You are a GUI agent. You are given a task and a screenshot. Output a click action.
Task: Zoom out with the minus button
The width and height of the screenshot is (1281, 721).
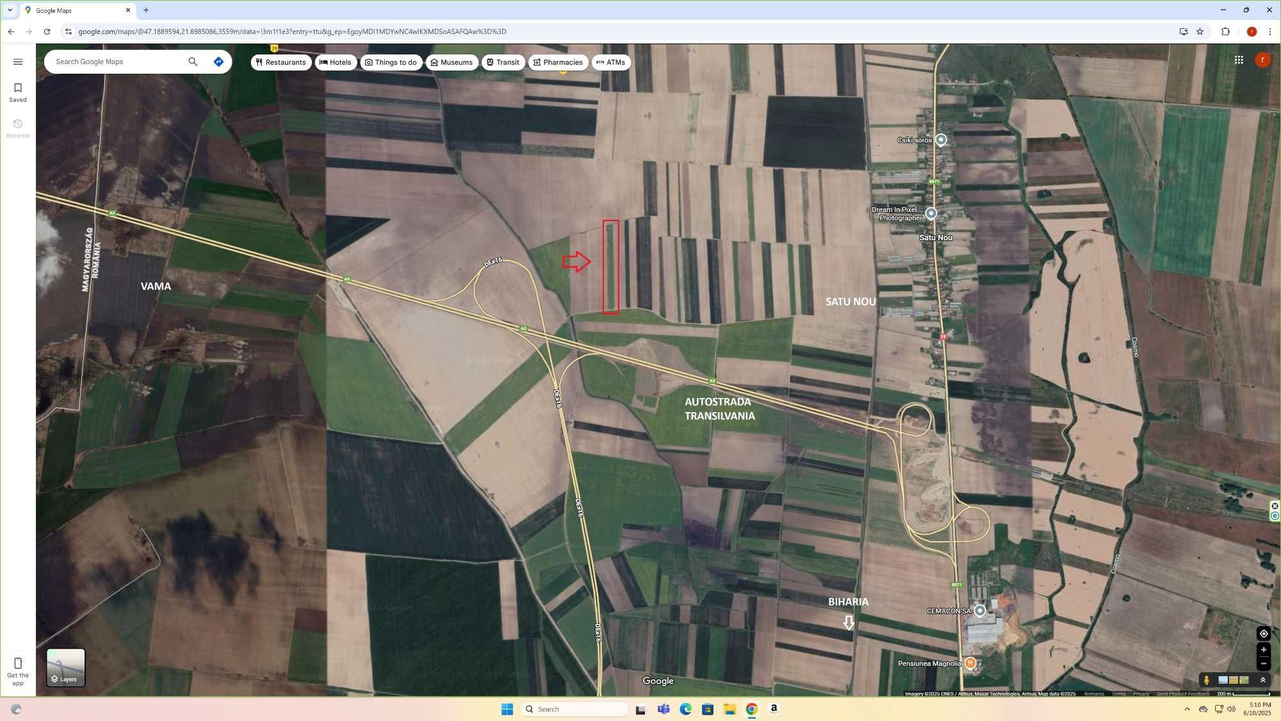tap(1264, 664)
